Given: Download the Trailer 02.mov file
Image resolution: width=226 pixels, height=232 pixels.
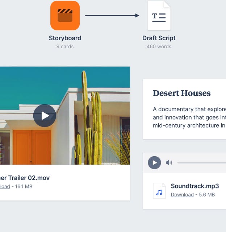Looking at the screenshot, I should tap(5, 186).
